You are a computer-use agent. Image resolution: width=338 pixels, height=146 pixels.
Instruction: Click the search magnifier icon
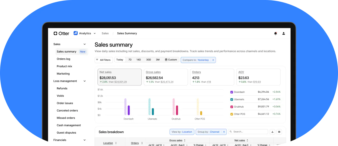231,132
